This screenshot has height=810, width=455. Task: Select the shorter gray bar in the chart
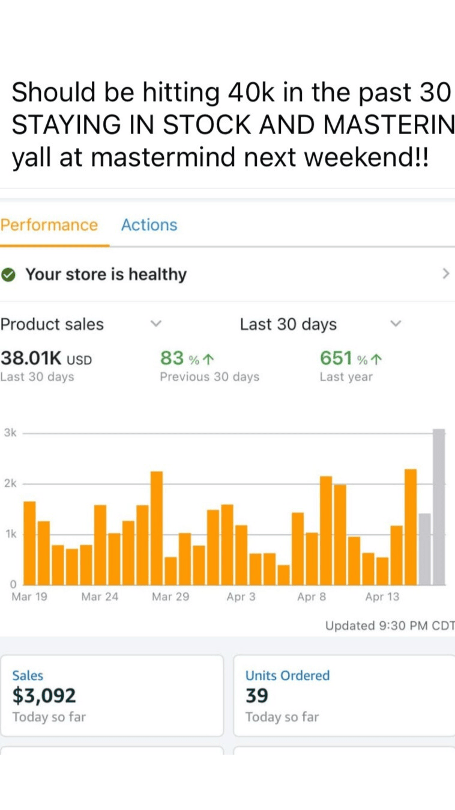(x=424, y=548)
